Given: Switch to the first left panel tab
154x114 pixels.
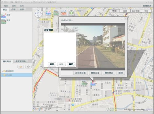Looking at the screenshot, I should (x=5, y=9).
